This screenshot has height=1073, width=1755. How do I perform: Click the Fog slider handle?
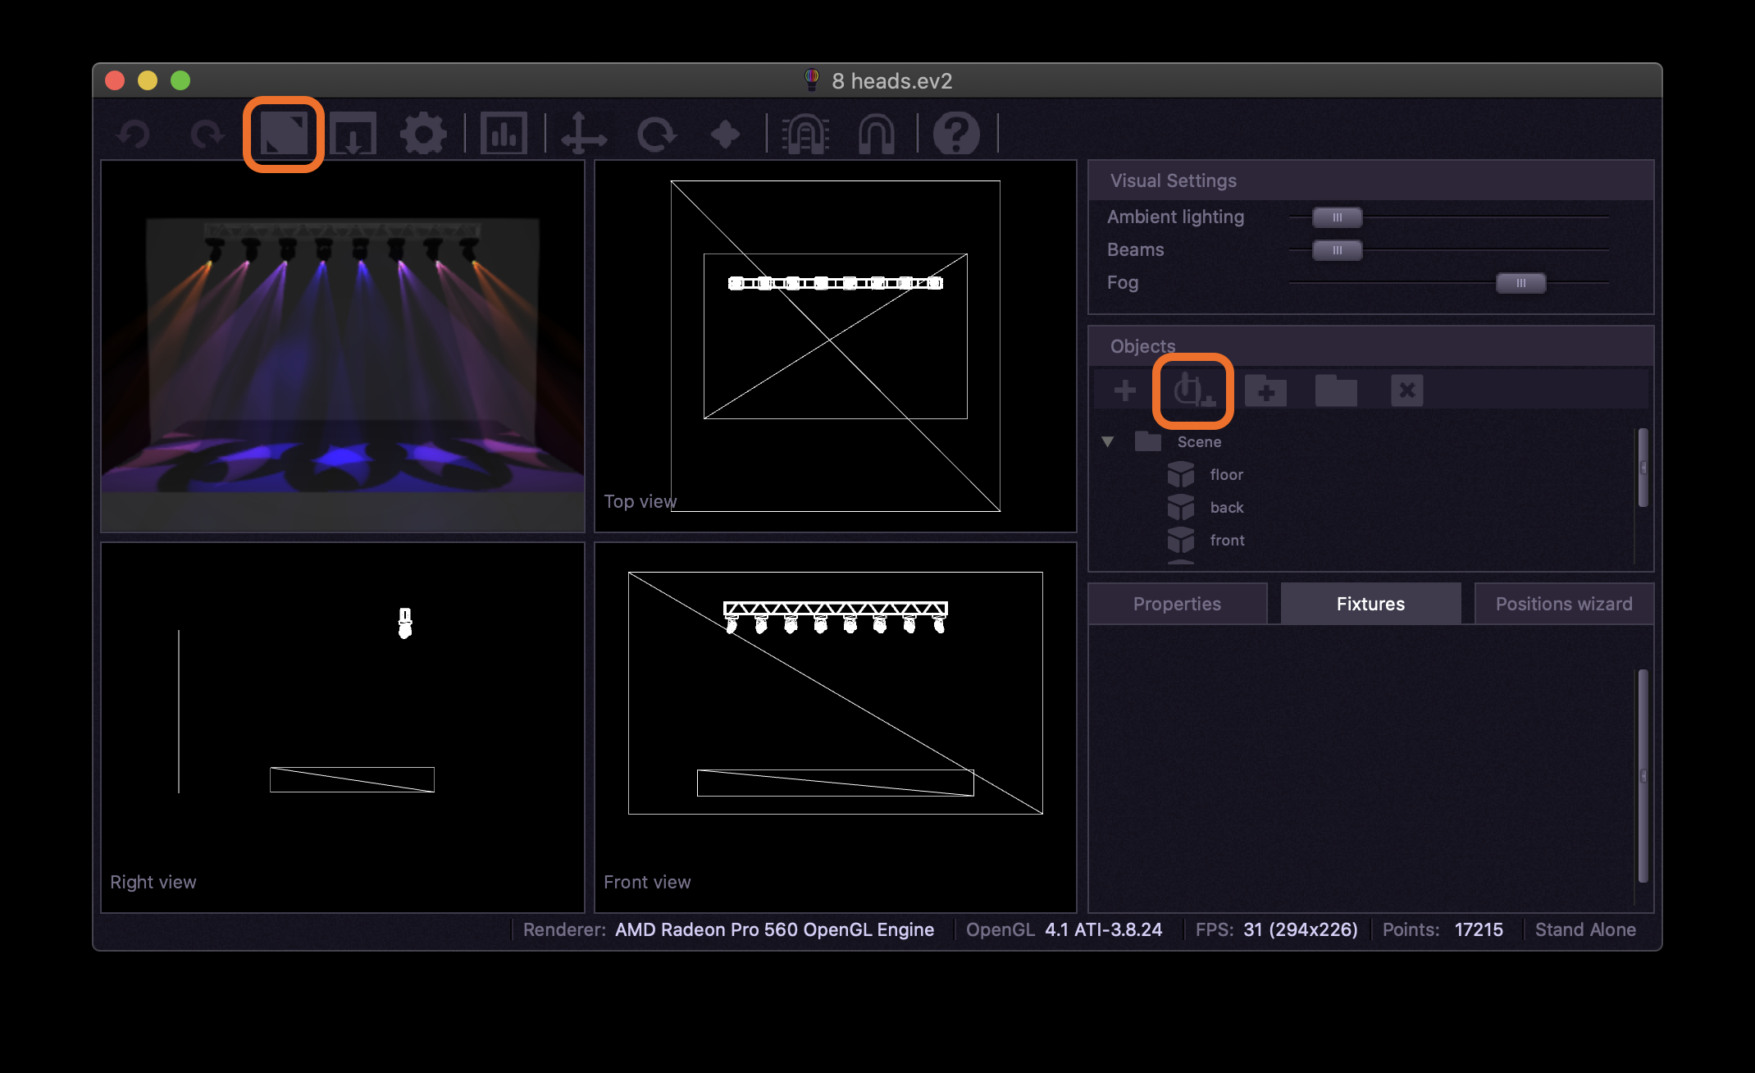1520,283
